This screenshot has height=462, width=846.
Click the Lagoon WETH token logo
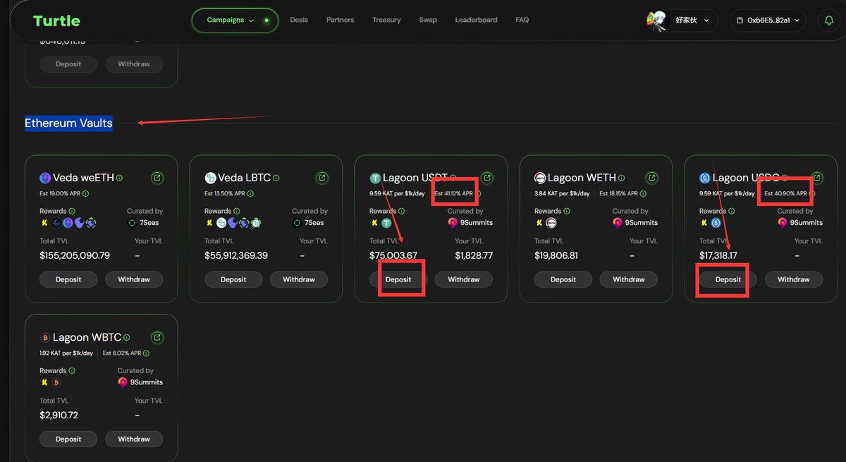click(x=540, y=178)
